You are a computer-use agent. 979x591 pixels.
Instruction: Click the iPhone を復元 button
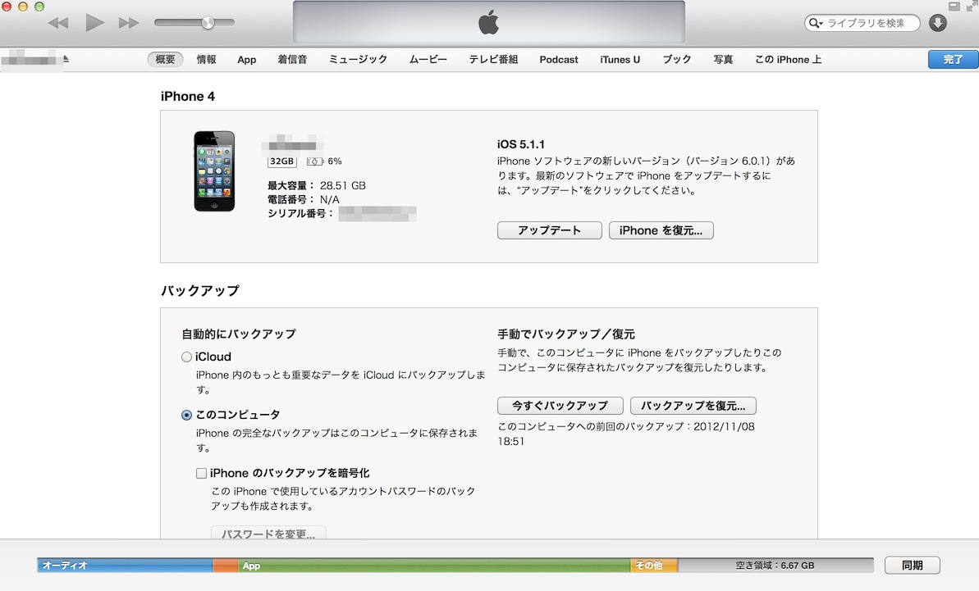[x=661, y=230]
